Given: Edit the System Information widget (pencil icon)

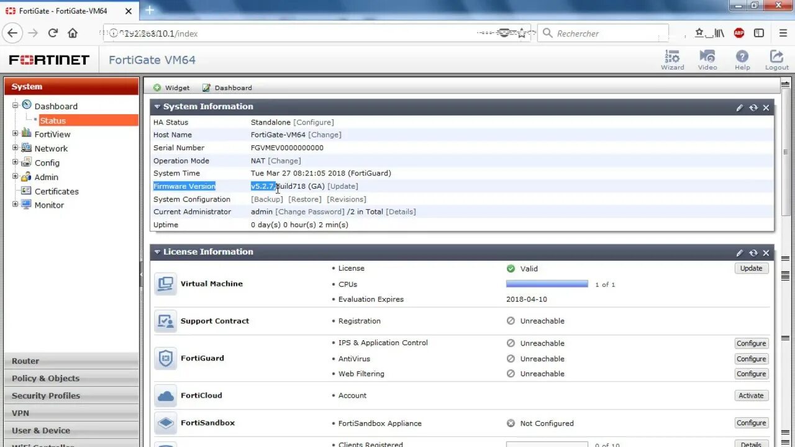Looking at the screenshot, I should (x=740, y=107).
